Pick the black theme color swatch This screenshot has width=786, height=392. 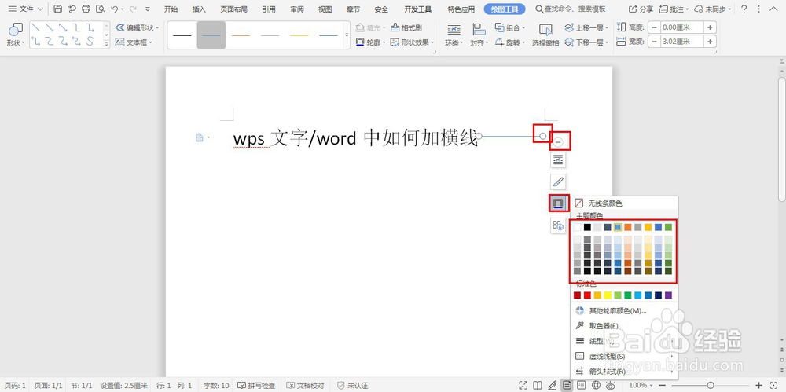click(x=587, y=227)
